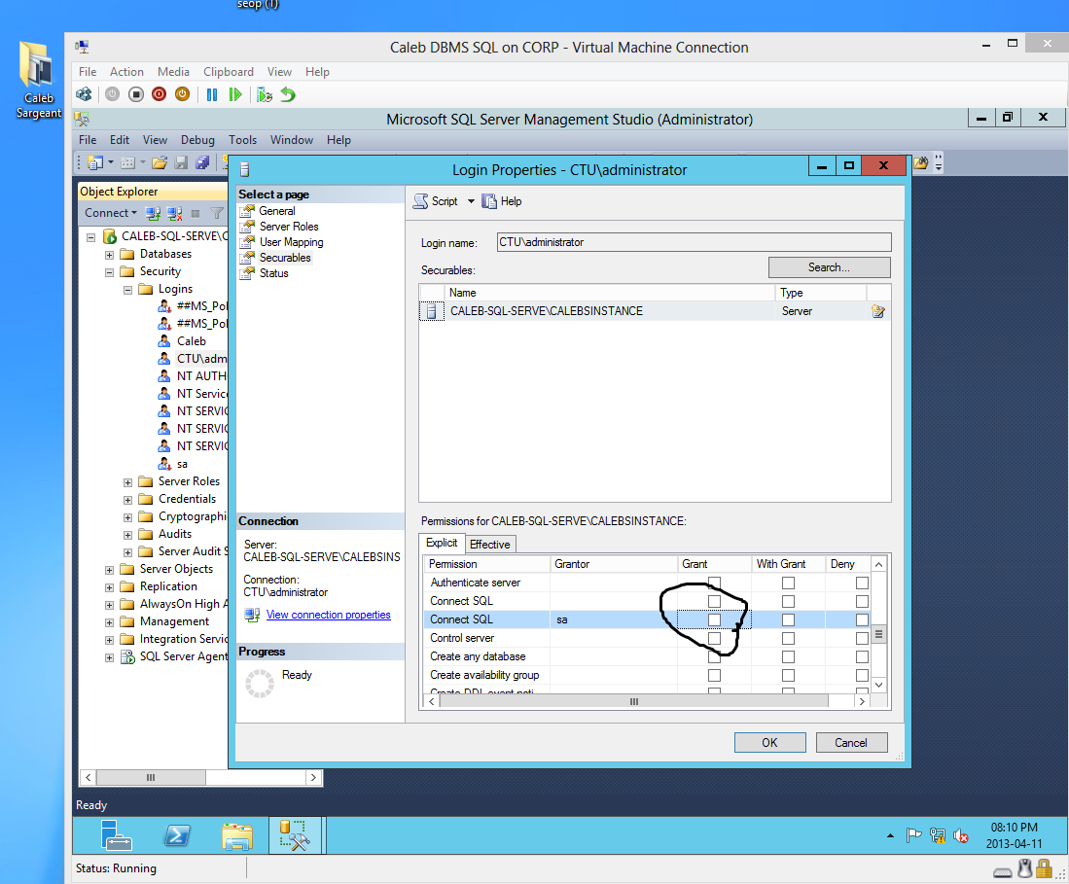
Task: Check Deny for Create availability group
Action: [x=862, y=675]
